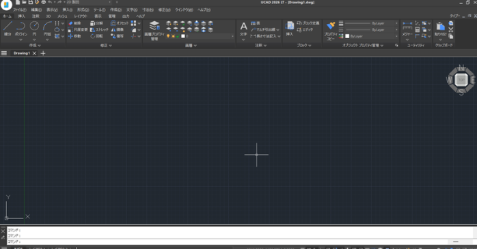
Task: Open the application logo menu
Action: (5, 4)
